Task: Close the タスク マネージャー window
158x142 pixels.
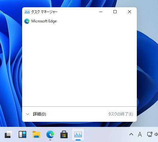Action: coord(130,12)
